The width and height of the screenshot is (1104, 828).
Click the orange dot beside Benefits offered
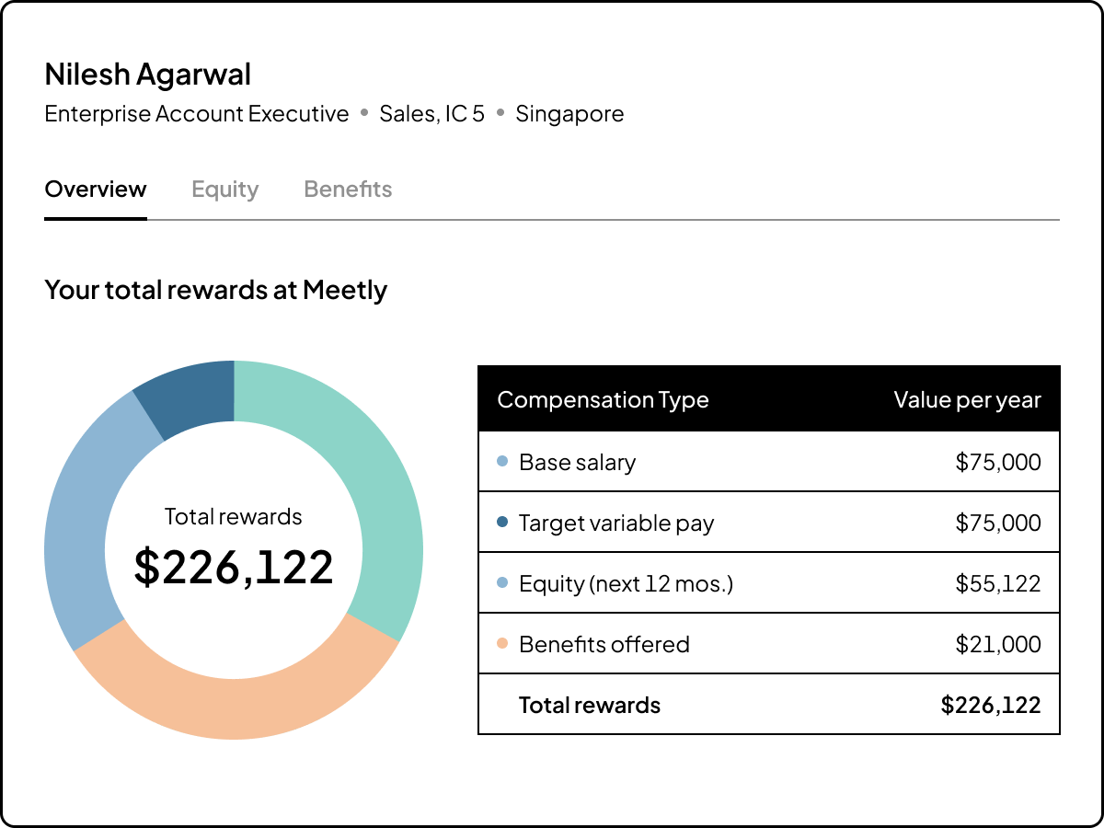point(501,644)
